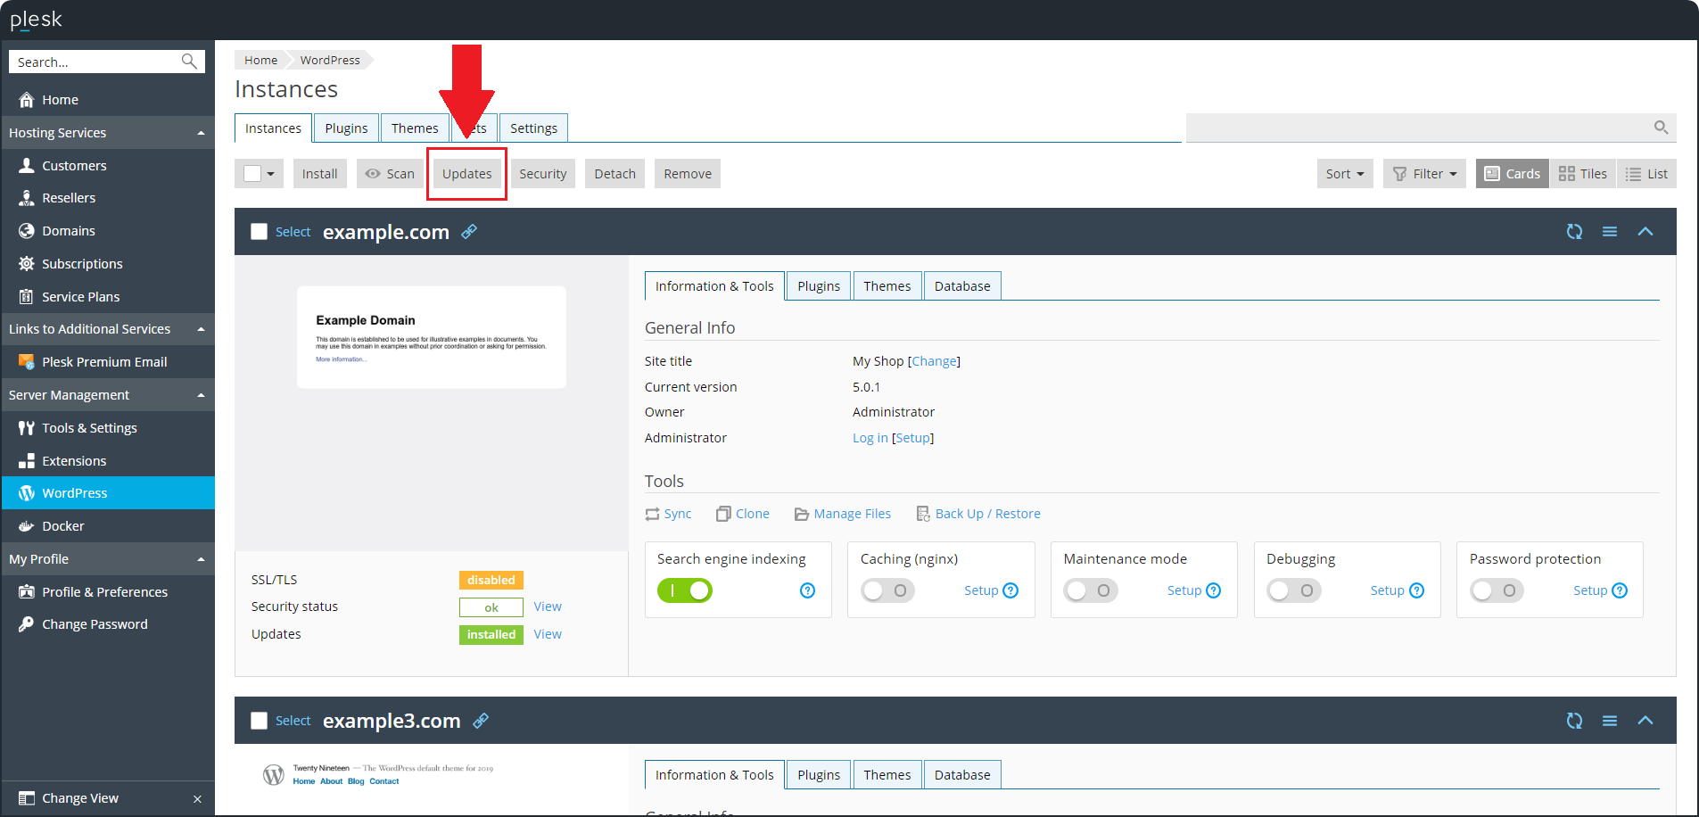Click the refresh icon for example.com

(x=1574, y=232)
